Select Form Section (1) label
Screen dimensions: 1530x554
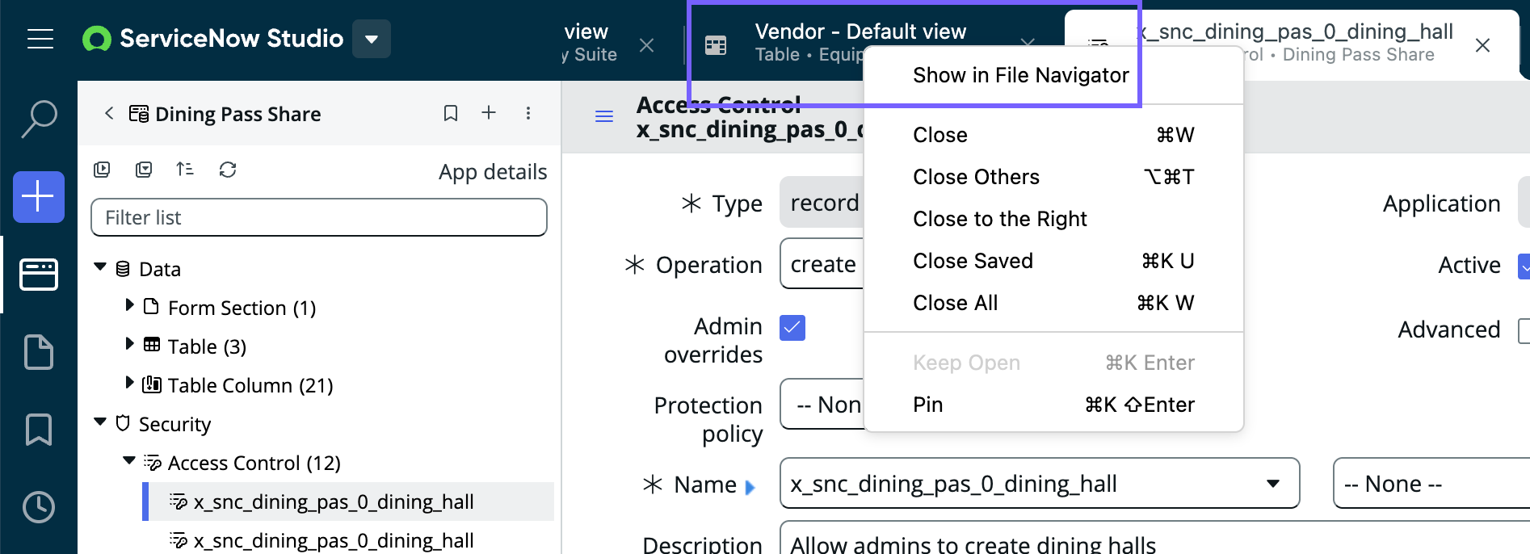[x=242, y=308]
